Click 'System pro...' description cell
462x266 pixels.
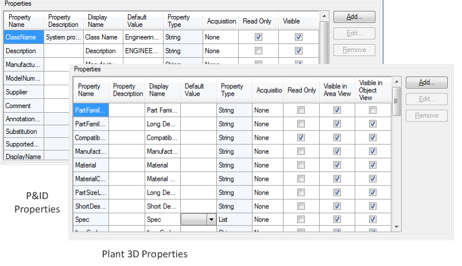[64, 37]
